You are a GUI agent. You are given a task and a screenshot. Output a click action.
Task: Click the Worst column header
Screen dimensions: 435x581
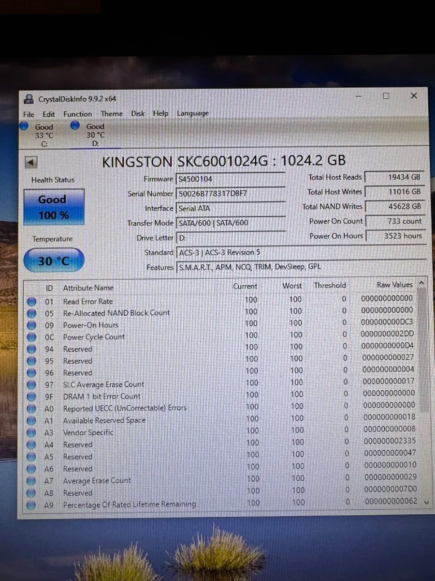click(292, 286)
